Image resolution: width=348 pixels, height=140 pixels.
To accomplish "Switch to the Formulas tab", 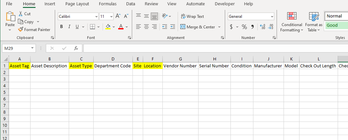I will (108, 4).
